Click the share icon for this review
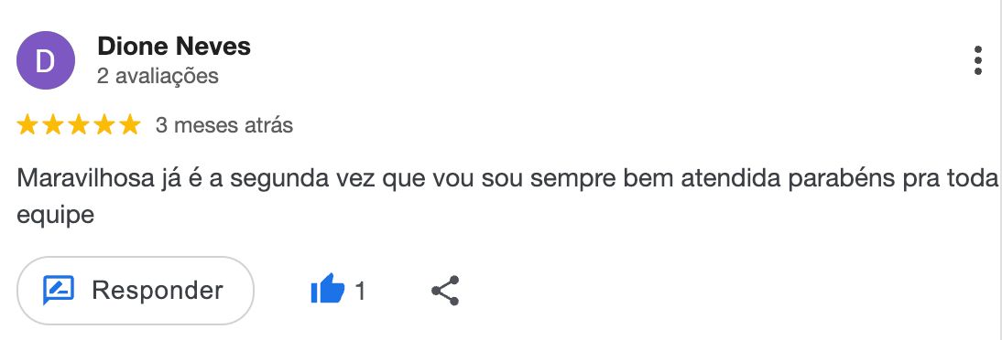The height and width of the screenshot is (340, 1002). click(x=445, y=291)
